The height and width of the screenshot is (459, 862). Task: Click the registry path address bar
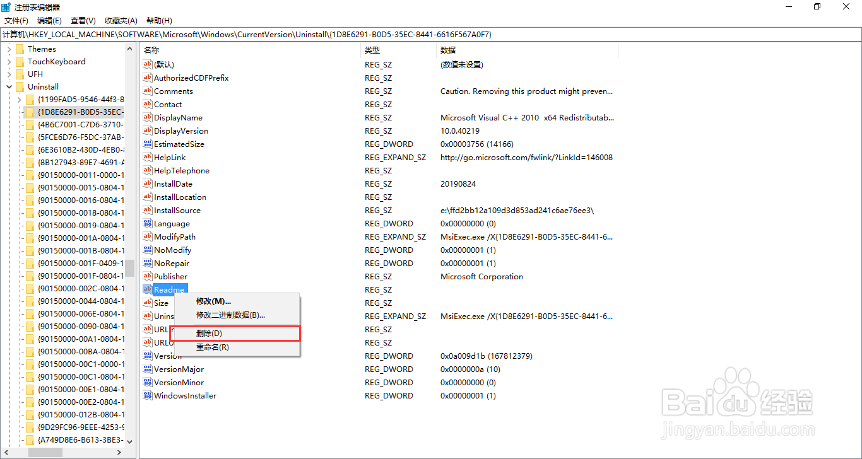click(431, 34)
